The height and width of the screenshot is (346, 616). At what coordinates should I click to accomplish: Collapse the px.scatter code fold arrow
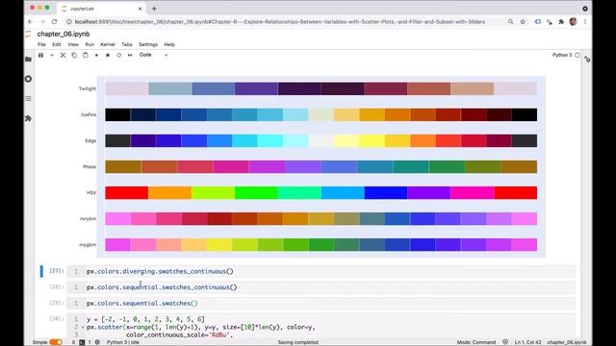83,327
